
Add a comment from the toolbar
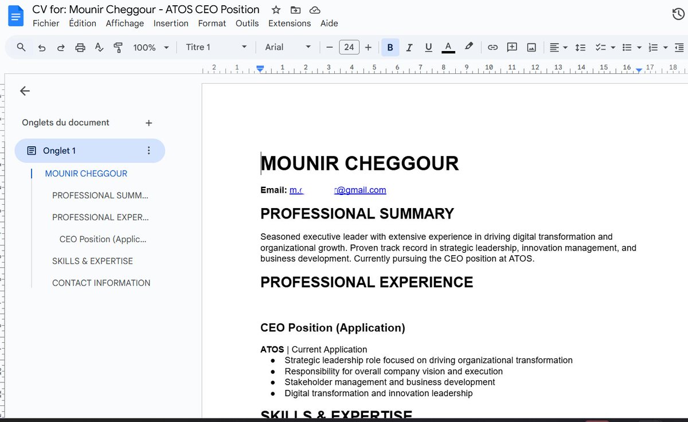(x=512, y=48)
